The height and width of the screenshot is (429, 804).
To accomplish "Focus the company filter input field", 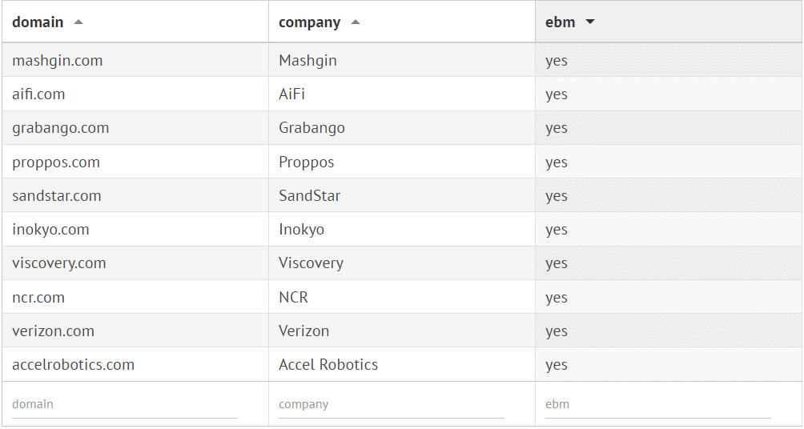I will (x=391, y=404).
